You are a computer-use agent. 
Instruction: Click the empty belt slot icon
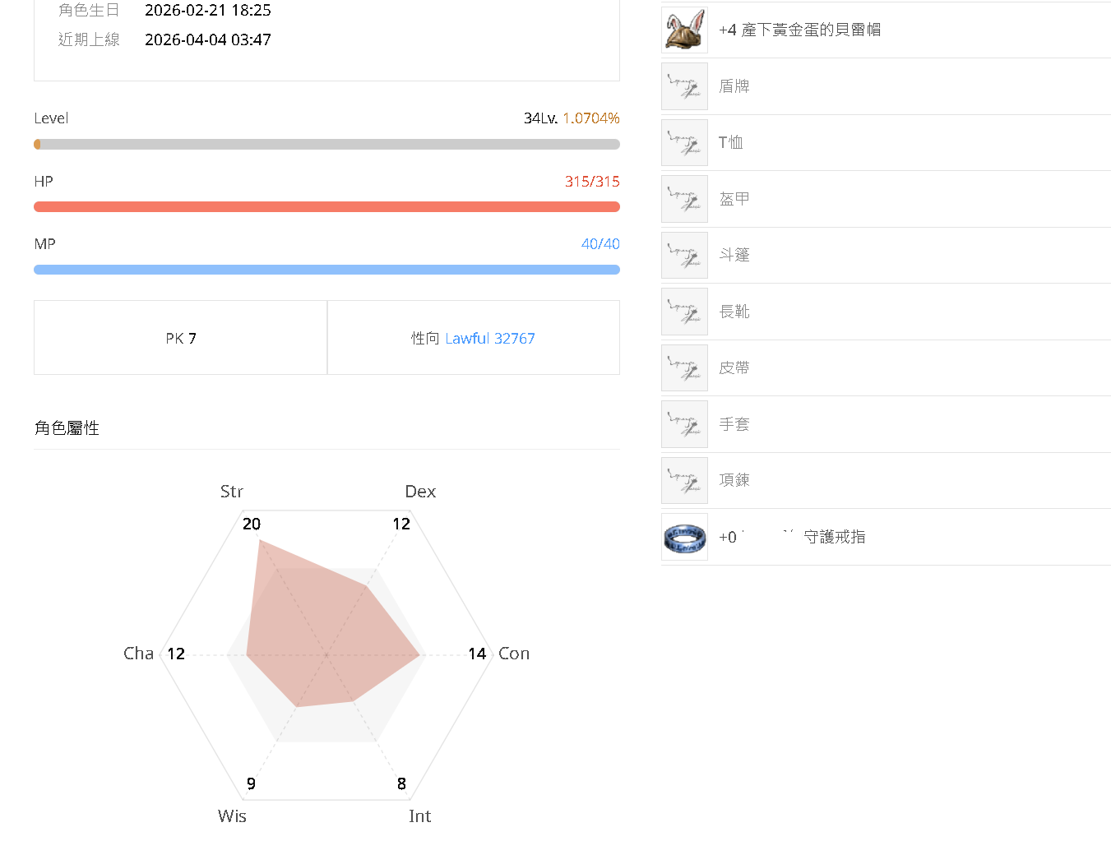coord(684,368)
